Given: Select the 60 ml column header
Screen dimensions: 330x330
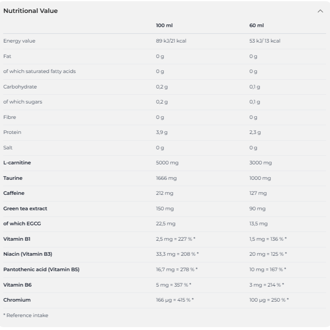Looking at the screenshot, I should click(257, 25).
